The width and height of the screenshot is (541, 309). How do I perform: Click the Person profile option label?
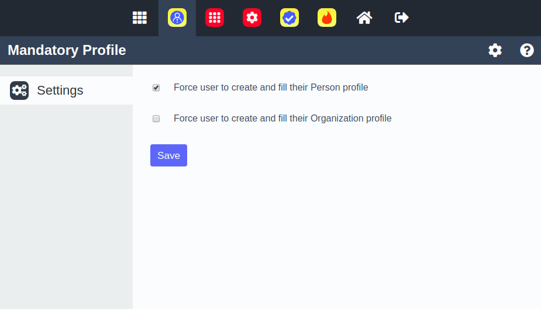pos(271,88)
